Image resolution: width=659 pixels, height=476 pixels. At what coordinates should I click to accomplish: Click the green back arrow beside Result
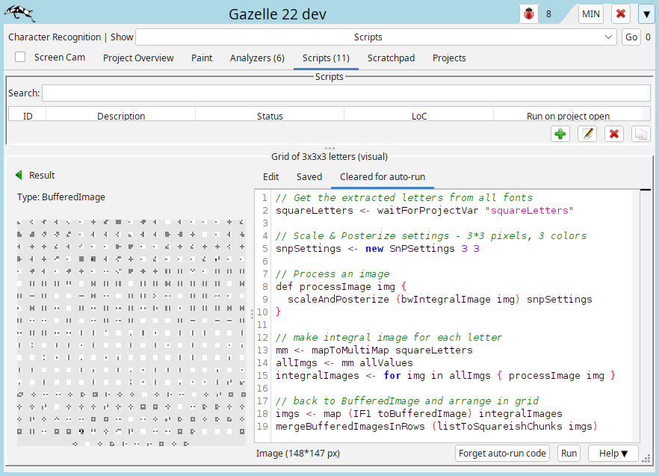tap(19, 175)
